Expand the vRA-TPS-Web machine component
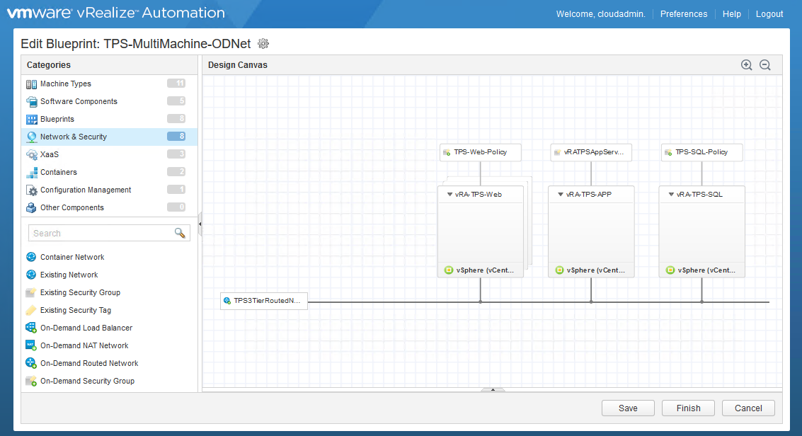 (x=449, y=193)
